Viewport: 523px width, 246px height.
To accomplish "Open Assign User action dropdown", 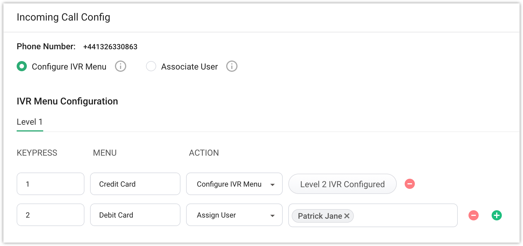I will [234, 215].
